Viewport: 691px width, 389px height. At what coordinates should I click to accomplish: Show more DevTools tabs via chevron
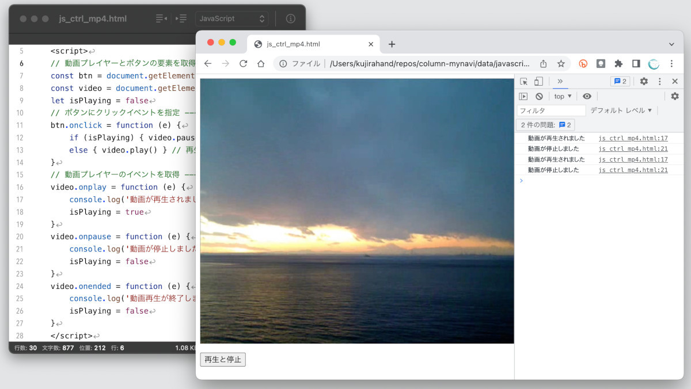click(x=560, y=82)
